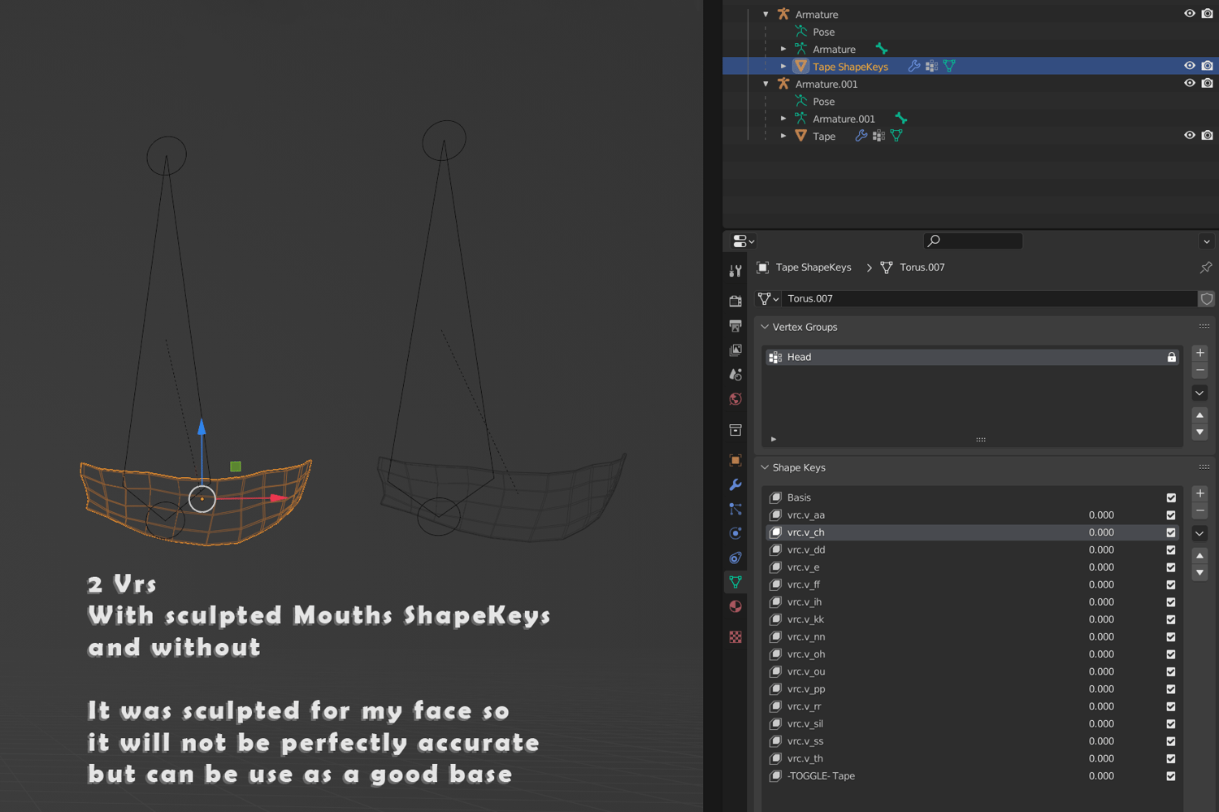Click the vrc.v_oh value slider
The height and width of the screenshot is (812, 1219).
1101,654
